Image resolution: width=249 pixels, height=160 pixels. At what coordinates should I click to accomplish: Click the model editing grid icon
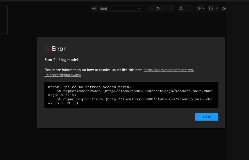[212, 8]
